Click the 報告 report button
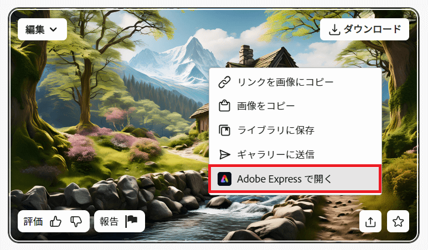Image resolution: width=428 pixels, height=250 pixels. point(120,221)
